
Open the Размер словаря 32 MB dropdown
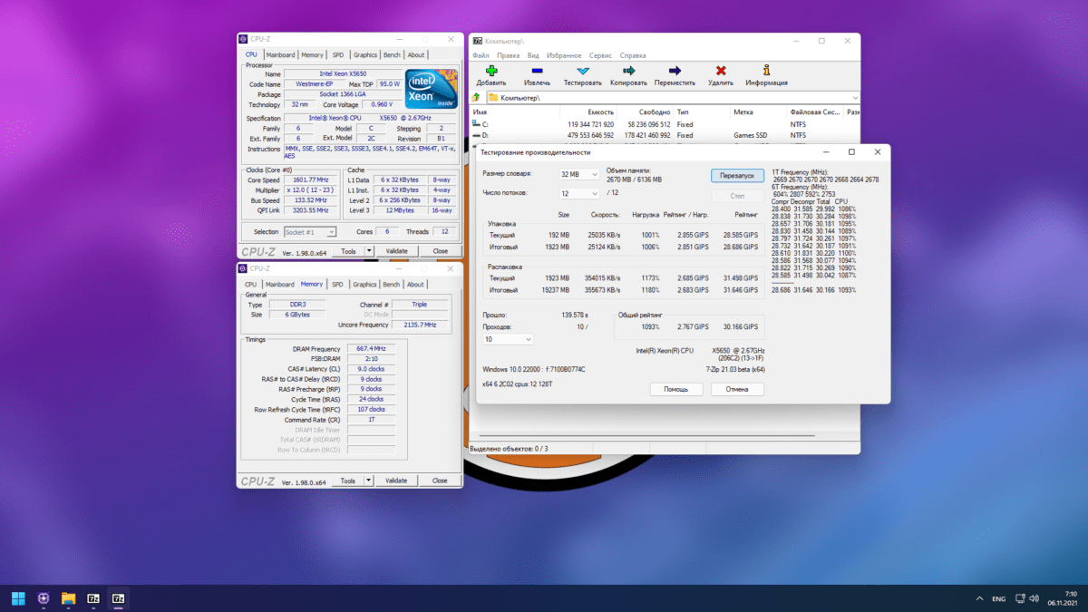pyautogui.click(x=578, y=174)
